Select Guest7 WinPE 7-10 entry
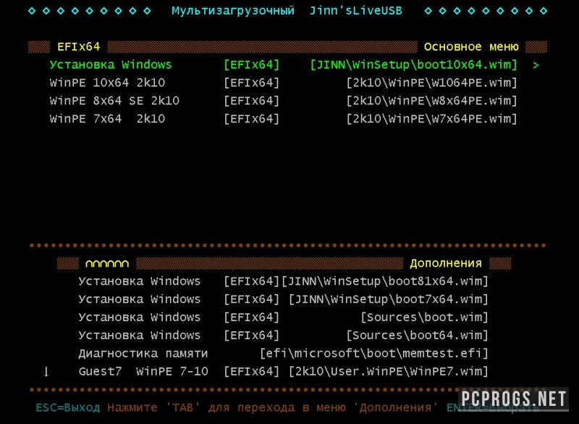The width and height of the screenshot is (579, 424). [x=283, y=371]
